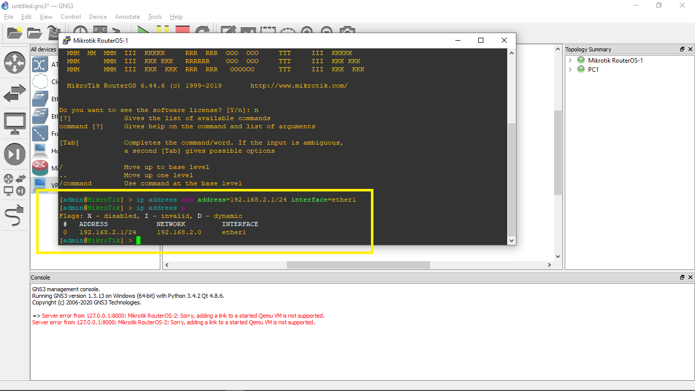The height and width of the screenshot is (391, 695).
Task: Browse End Devices monitor icon
Action: click(15, 124)
